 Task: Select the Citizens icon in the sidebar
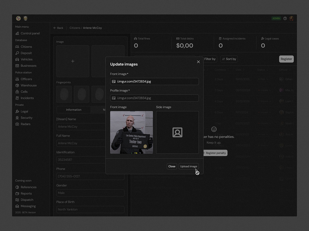[18, 47]
